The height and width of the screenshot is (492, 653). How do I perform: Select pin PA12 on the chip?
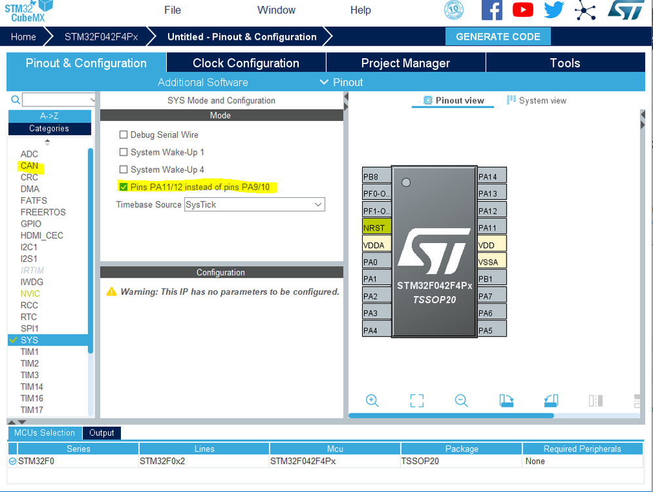coord(492,210)
